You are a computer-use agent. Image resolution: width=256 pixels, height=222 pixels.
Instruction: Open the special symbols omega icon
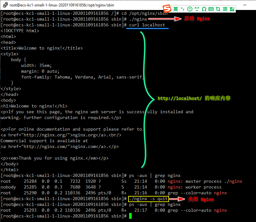(204, 9)
